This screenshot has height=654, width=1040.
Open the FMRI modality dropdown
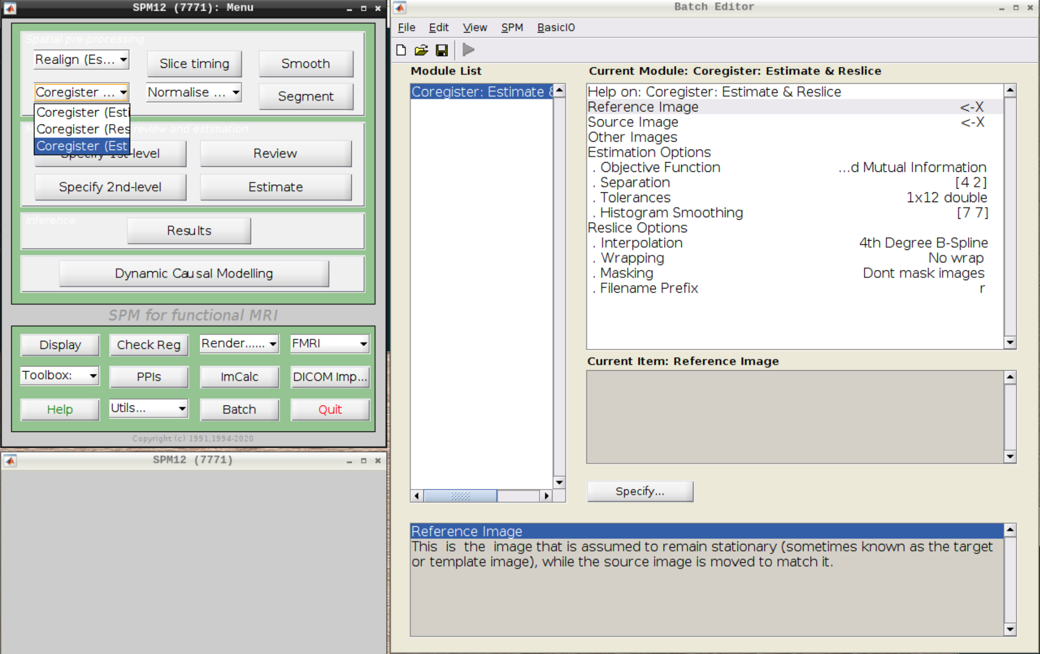tap(329, 343)
